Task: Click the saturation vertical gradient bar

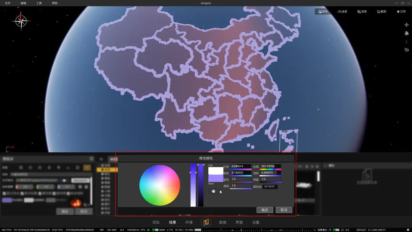Action: 193,185
